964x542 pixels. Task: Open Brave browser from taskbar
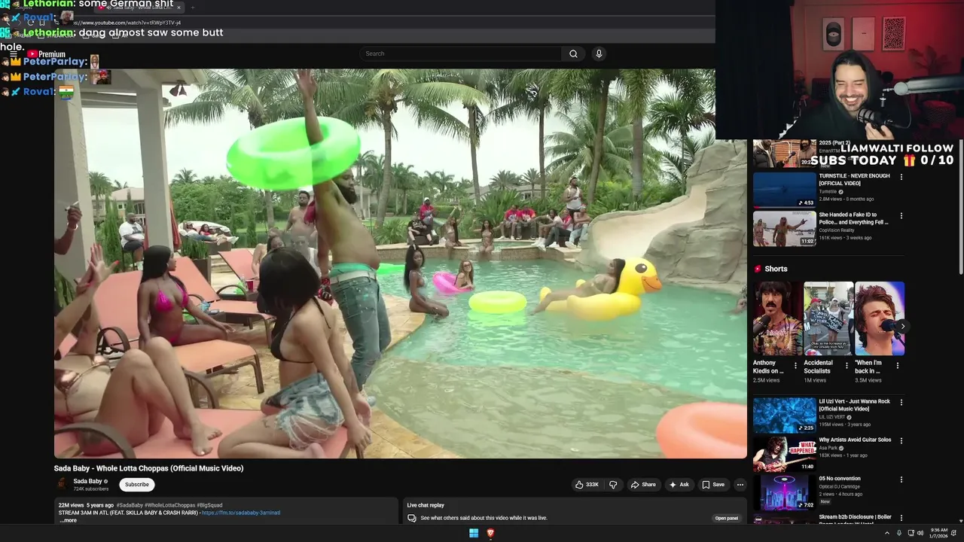(490, 533)
